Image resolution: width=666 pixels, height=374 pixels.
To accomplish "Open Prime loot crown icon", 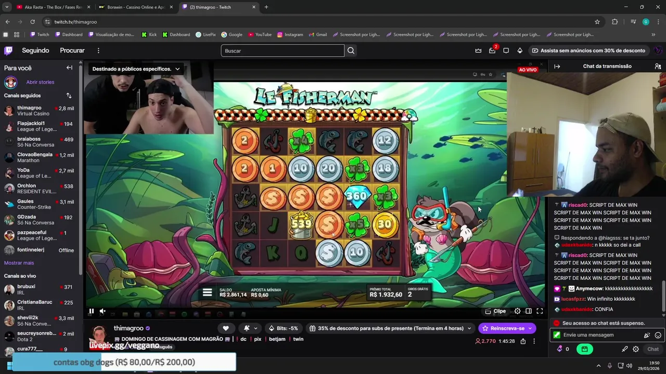I will [478, 50].
